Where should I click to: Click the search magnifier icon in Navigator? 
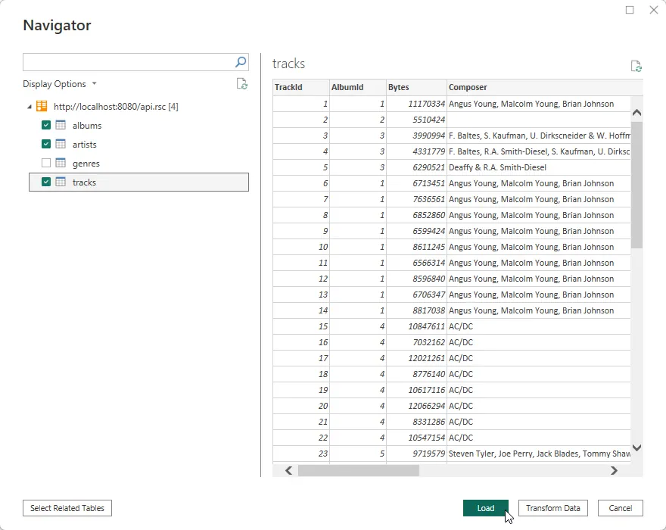point(239,61)
